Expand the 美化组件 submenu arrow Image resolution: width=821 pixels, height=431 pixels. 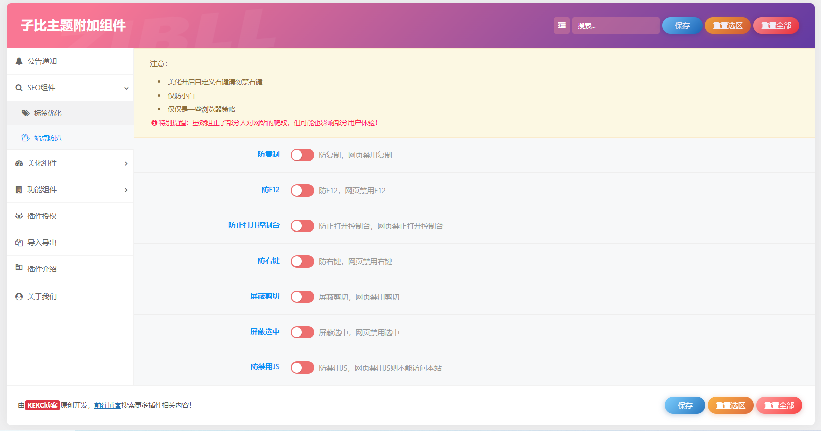(126, 164)
